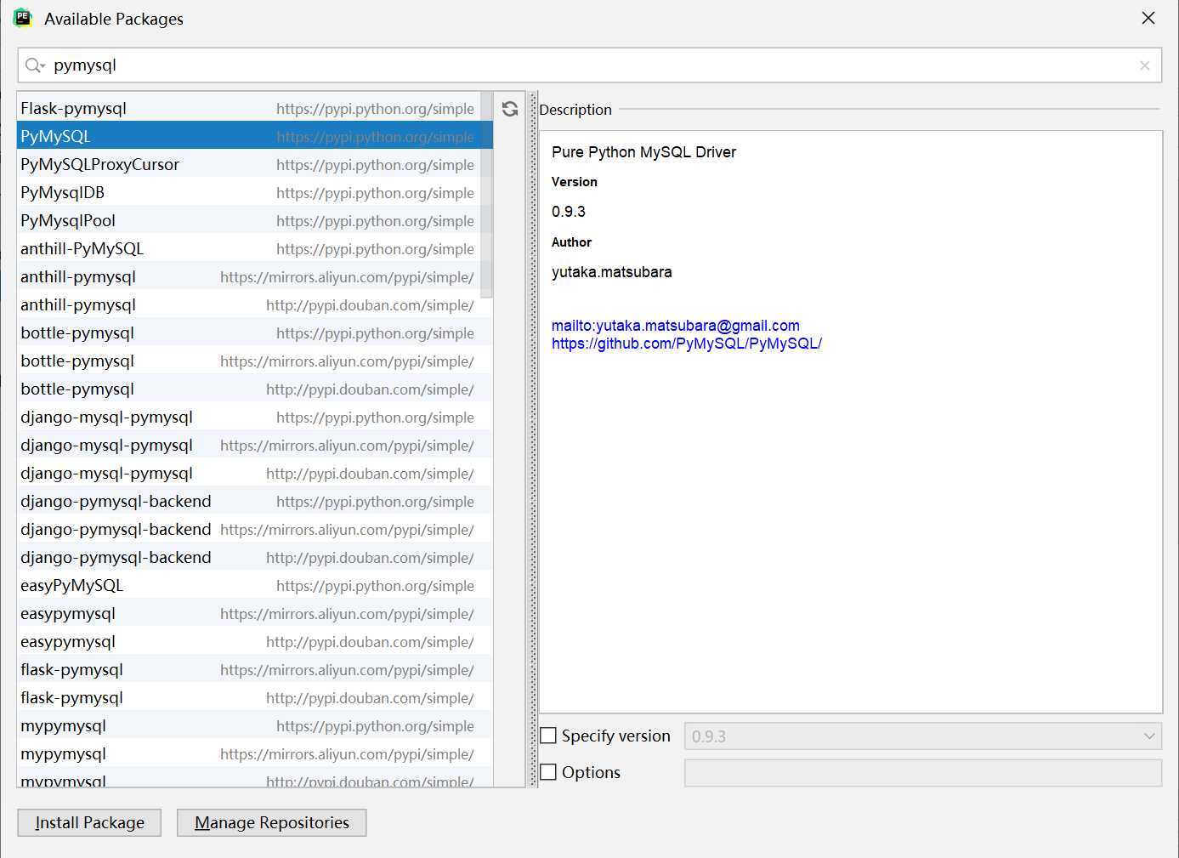Select the anthill-PyMySQL package
Image resolution: width=1179 pixels, height=858 pixels.
(x=255, y=248)
